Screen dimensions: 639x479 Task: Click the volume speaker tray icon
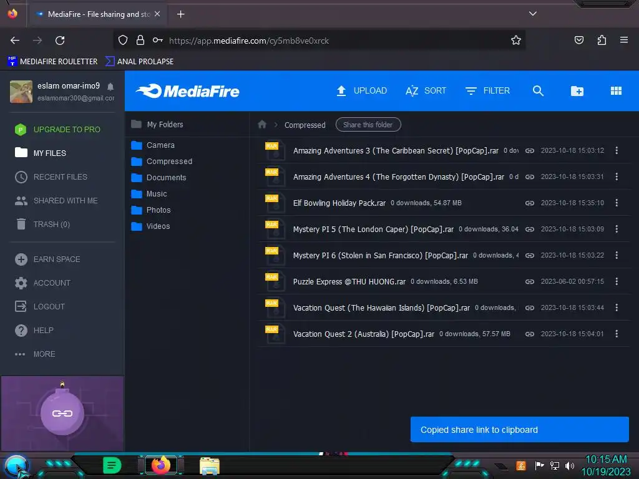click(569, 465)
